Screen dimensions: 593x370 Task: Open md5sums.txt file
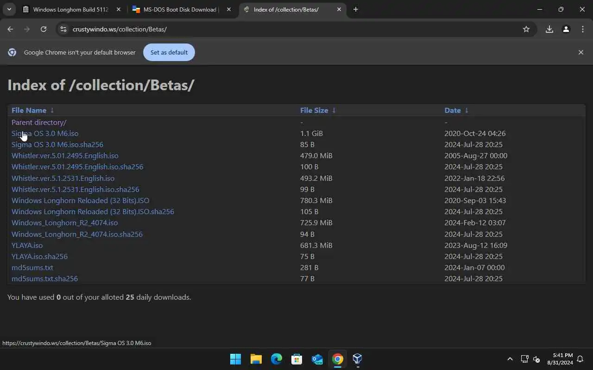pyautogui.click(x=32, y=267)
